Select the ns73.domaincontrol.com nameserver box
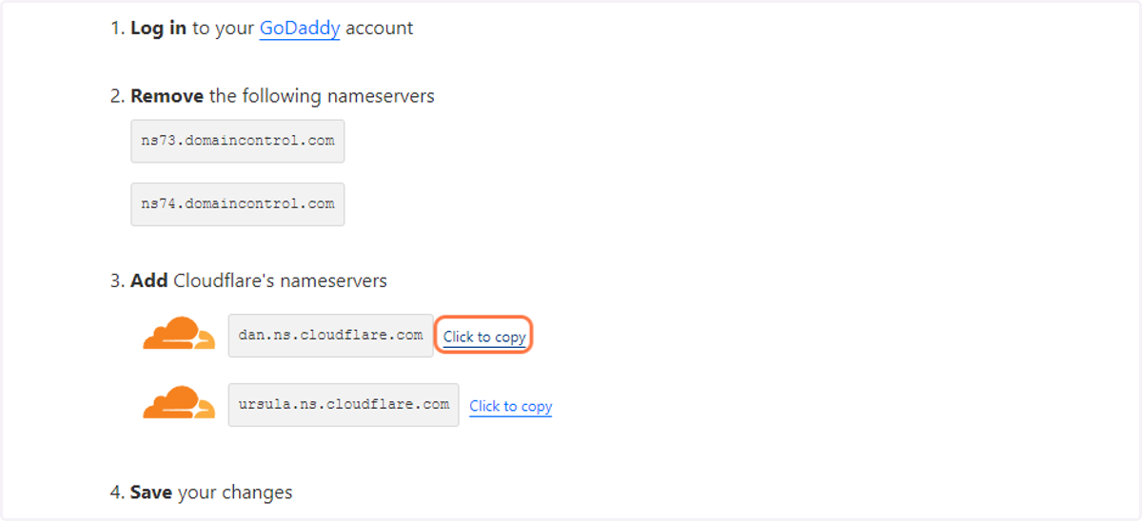Viewport: 1142px width, 521px height. coord(238,141)
